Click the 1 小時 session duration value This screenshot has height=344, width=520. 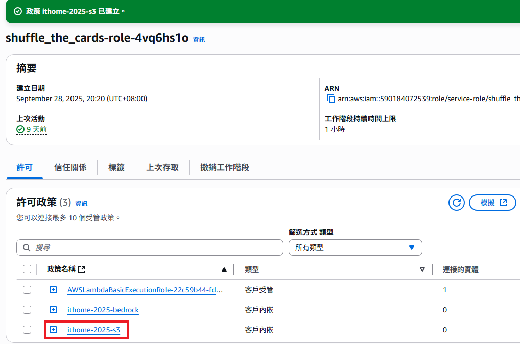click(335, 129)
